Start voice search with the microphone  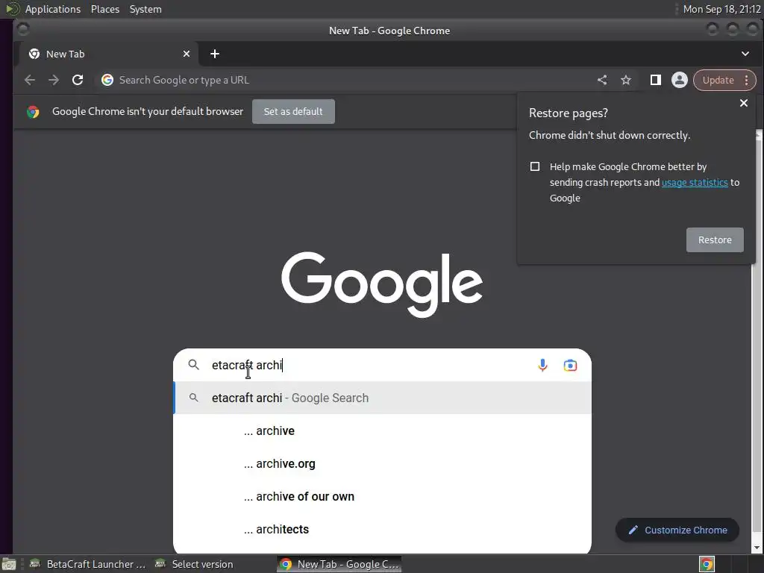pos(542,365)
